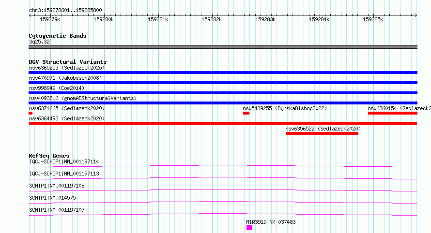Viewport: 431px width, 233px height.
Task: Select the blue bar under nsv6365253
Action: 223,73
